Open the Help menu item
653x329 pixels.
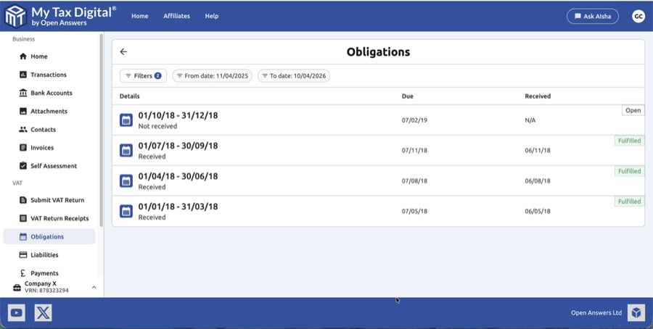pos(212,16)
